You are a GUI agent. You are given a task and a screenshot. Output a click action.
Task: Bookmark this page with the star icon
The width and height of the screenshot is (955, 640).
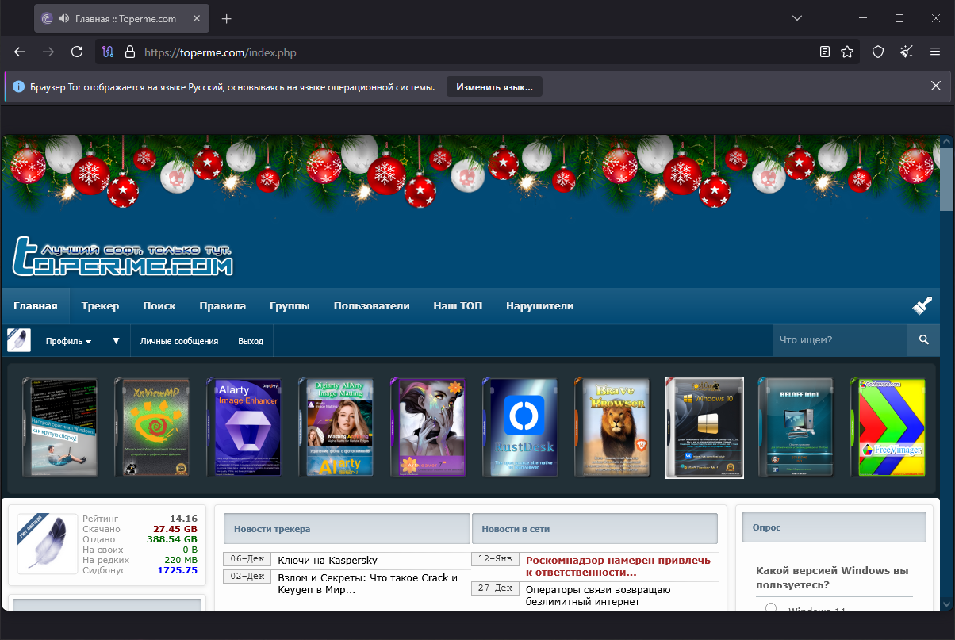point(847,52)
